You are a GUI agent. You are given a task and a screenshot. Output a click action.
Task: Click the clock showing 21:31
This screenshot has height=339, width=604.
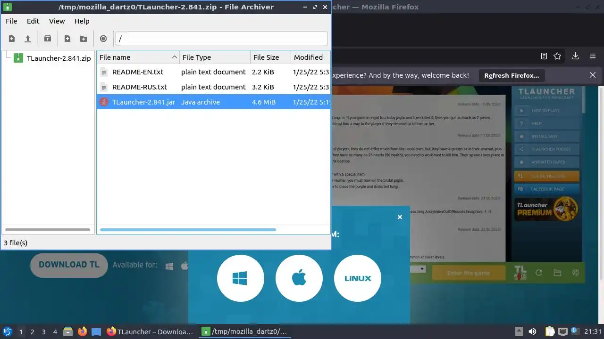point(593,331)
